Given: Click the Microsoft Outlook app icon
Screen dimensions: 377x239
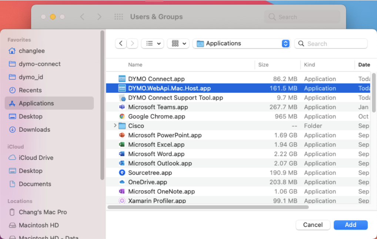Looking at the screenshot, I should click(122, 163).
